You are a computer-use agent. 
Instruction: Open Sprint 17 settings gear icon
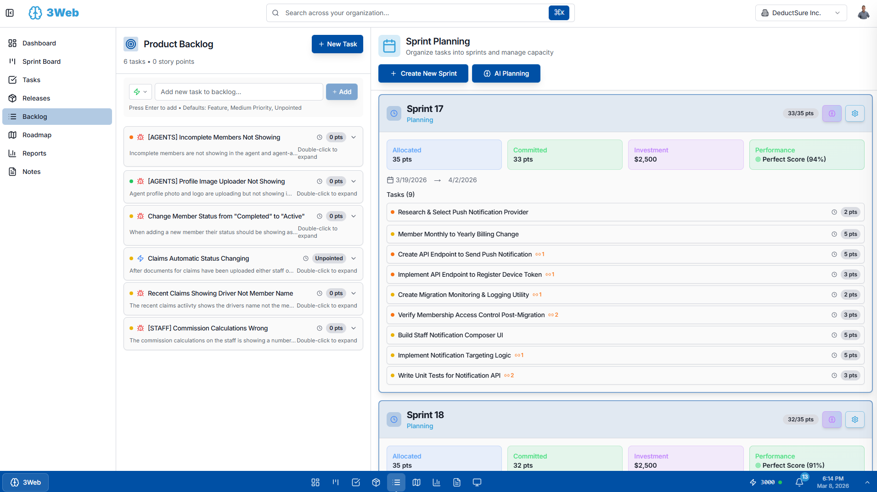[x=855, y=113]
